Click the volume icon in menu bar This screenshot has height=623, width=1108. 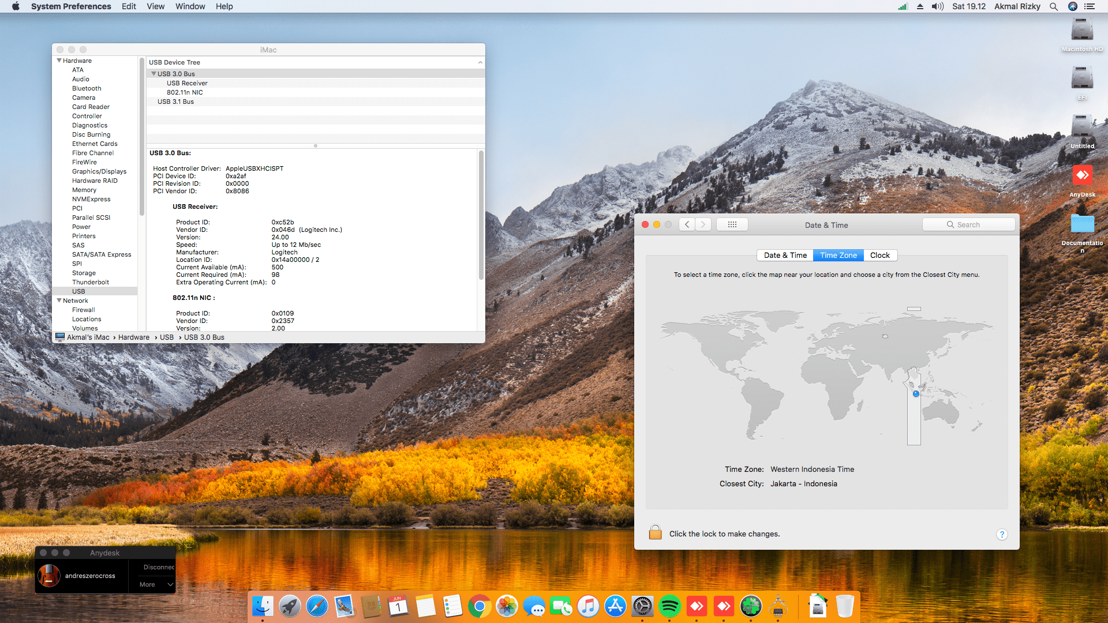[x=937, y=6]
